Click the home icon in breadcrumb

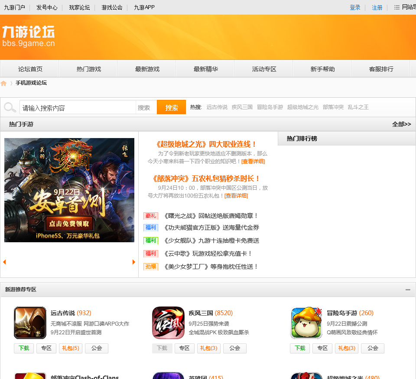[x=3, y=83]
